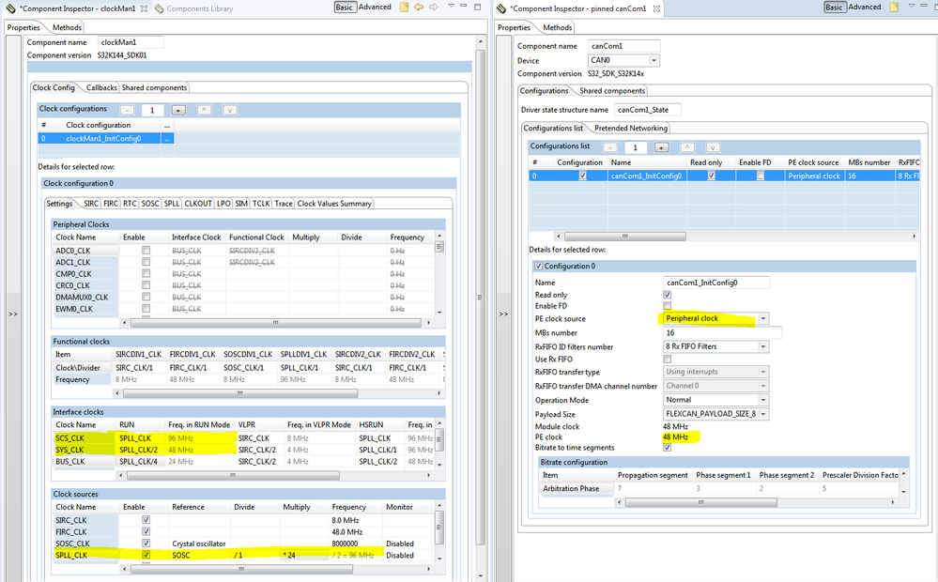The width and height of the screenshot is (938, 582).
Task: Toggle SIRC_CLK clock source enable checkbox
Action: pyautogui.click(x=146, y=520)
